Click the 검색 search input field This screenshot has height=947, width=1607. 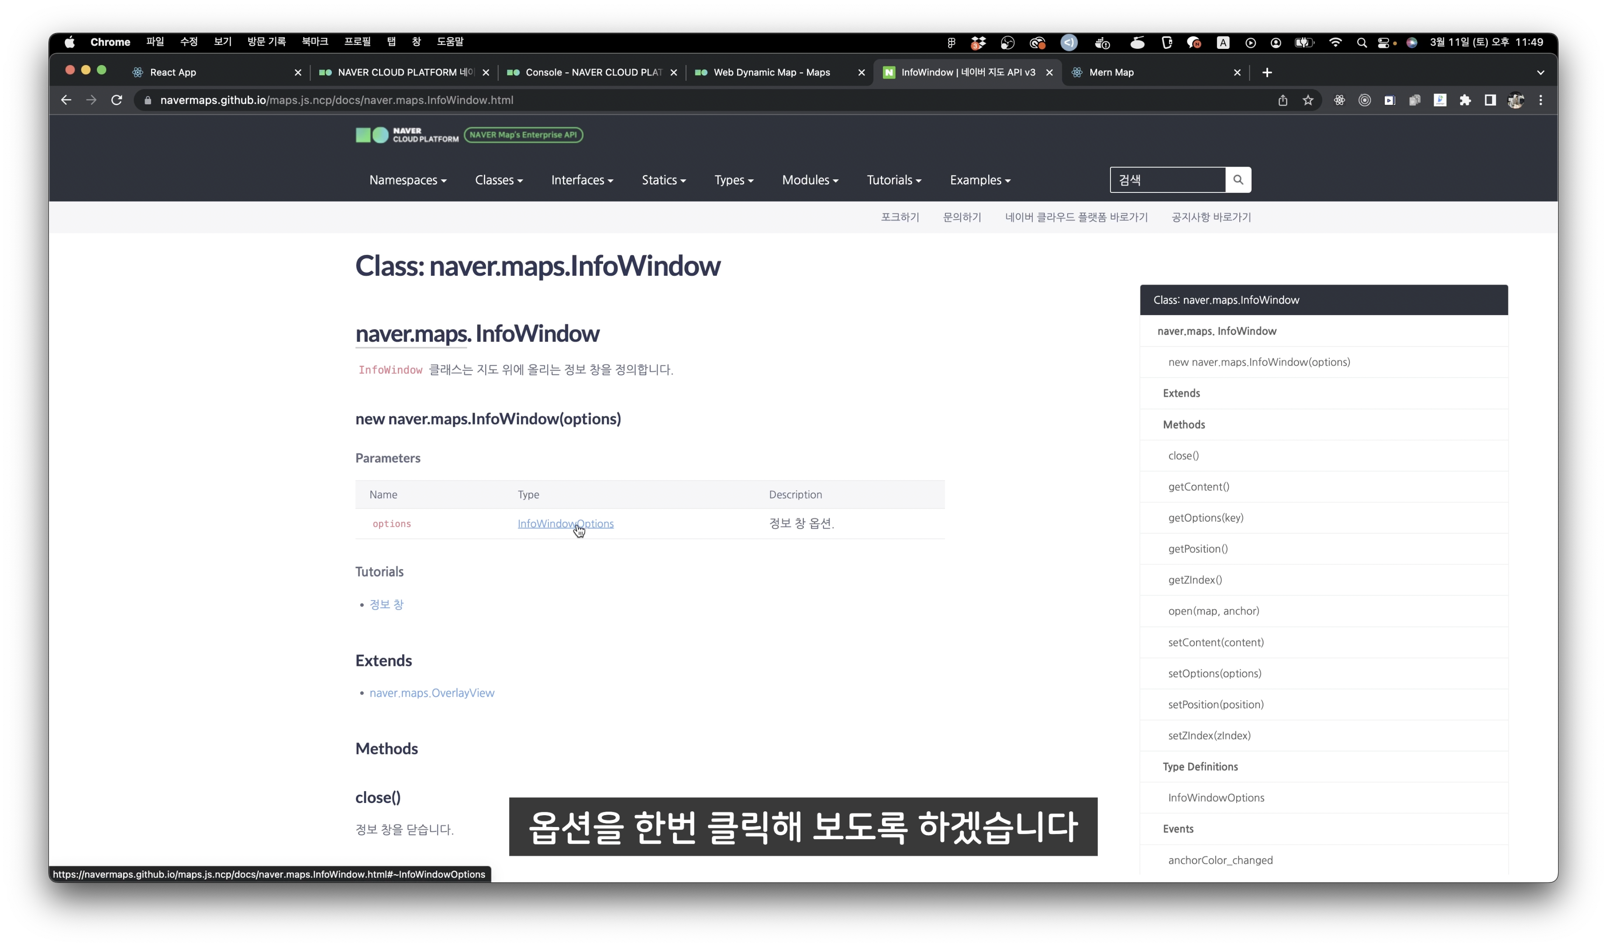click(x=1168, y=180)
